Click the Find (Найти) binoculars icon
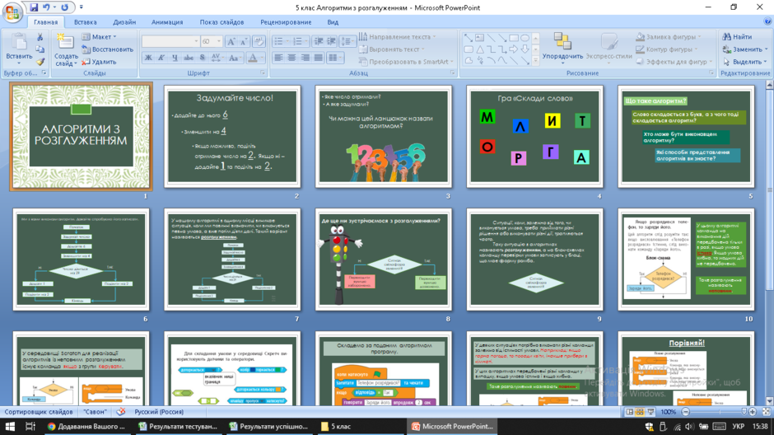 [x=726, y=37]
